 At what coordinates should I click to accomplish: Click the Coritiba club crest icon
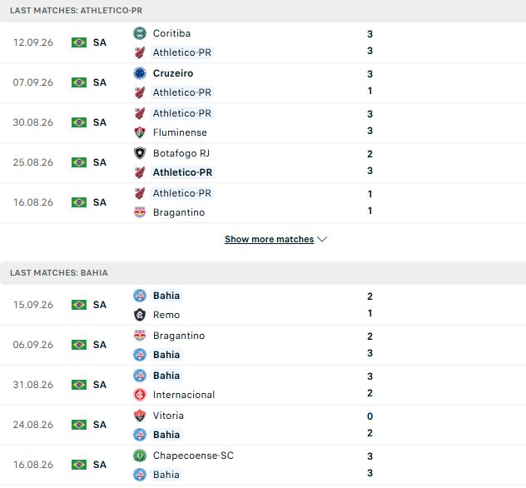pyautogui.click(x=140, y=33)
